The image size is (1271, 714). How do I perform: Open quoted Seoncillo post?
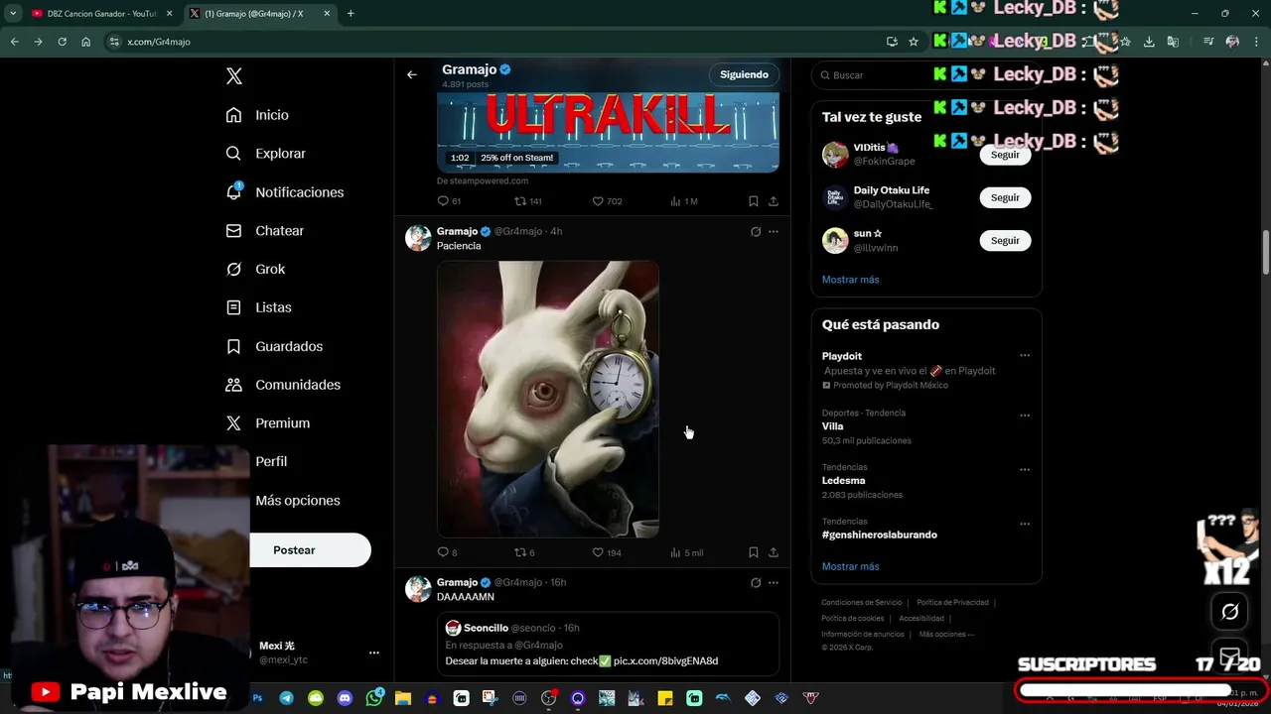coord(608,644)
